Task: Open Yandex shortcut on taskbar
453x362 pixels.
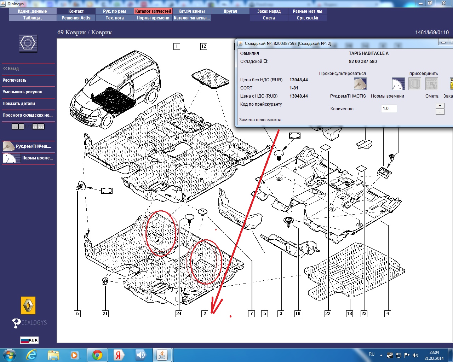Action: pos(119,355)
